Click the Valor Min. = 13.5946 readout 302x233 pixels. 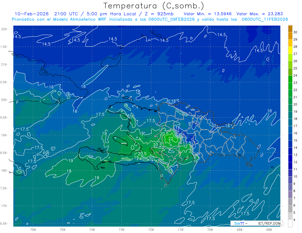click(x=208, y=14)
